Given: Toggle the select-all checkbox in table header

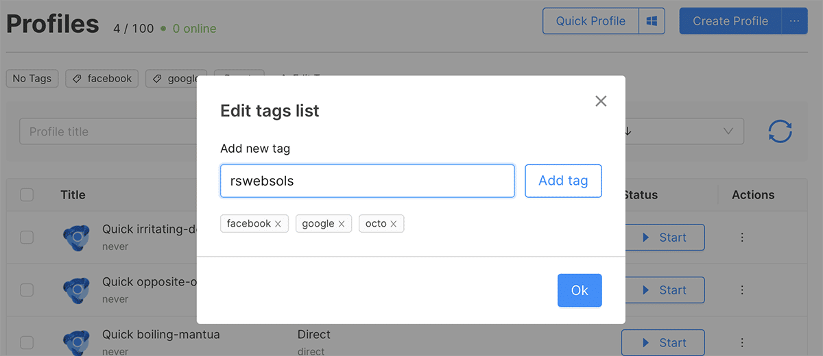Looking at the screenshot, I should [27, 195].
